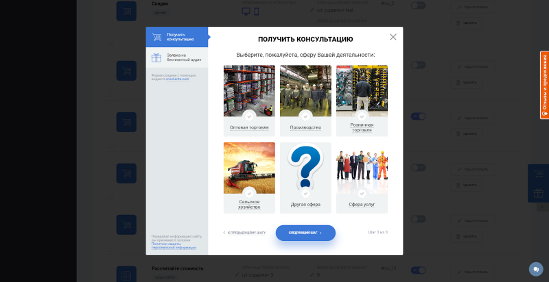Go back via К предыдущему шагу
This screenshot has height=282, width=549.
click(x=244, y=233)
